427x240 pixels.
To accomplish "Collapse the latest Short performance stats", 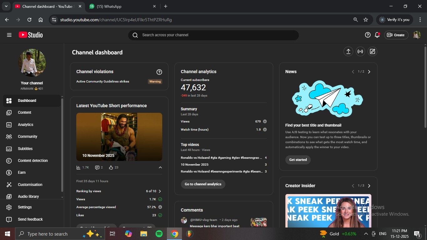I will click(160, 167).
